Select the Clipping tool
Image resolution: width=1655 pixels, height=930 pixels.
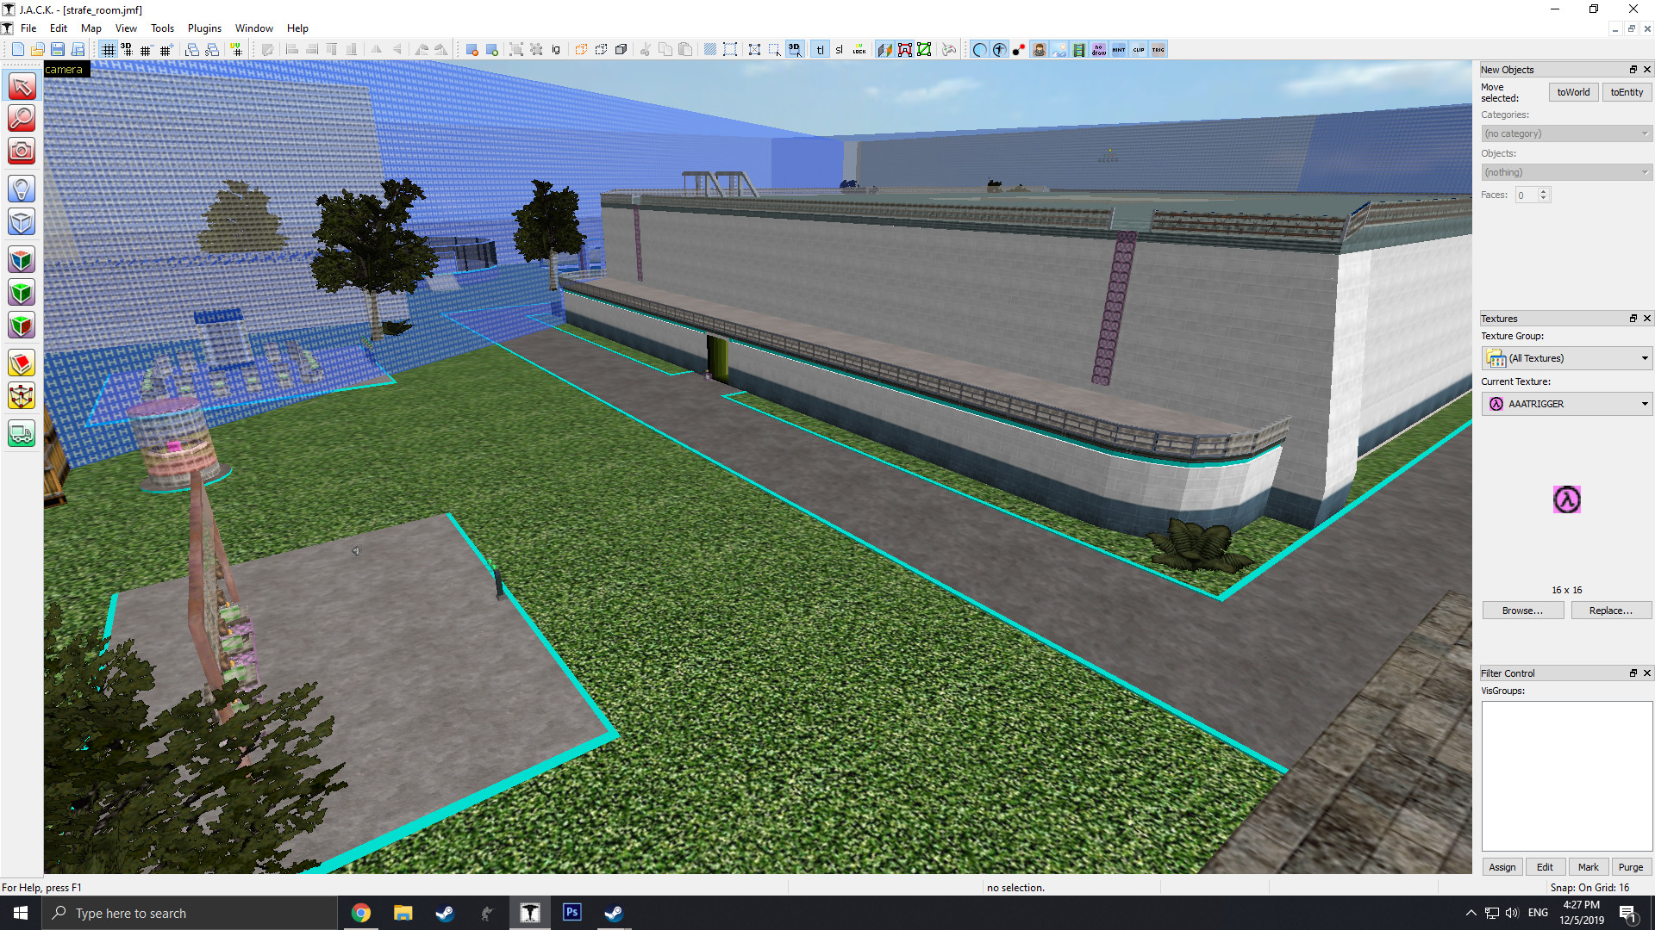click(22, 363)
